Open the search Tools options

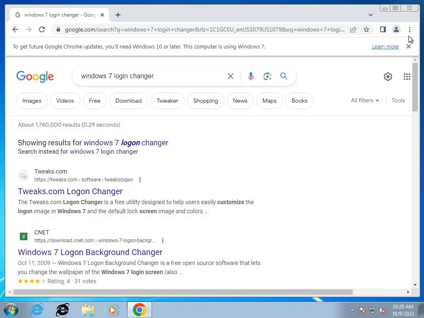[398, 100]
